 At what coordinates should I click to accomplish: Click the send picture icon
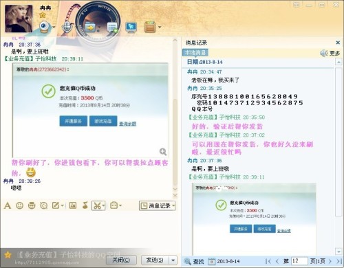coord(73,205)
